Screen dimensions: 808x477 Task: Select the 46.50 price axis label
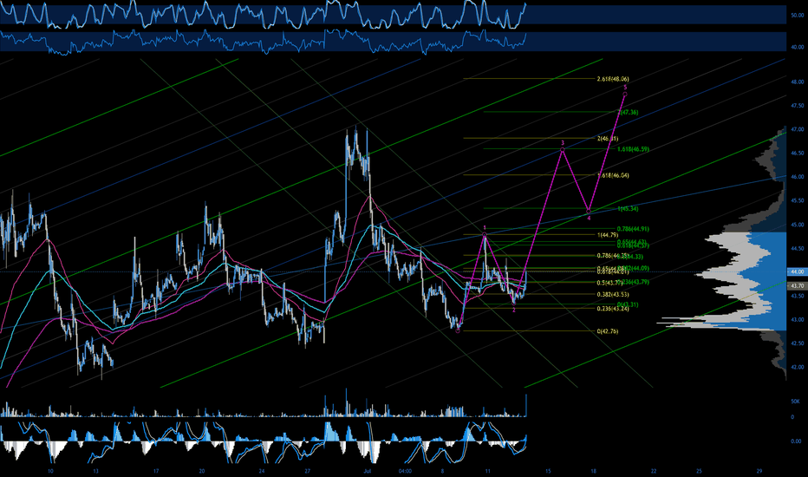pyautogui.click(x=798, y=154)
